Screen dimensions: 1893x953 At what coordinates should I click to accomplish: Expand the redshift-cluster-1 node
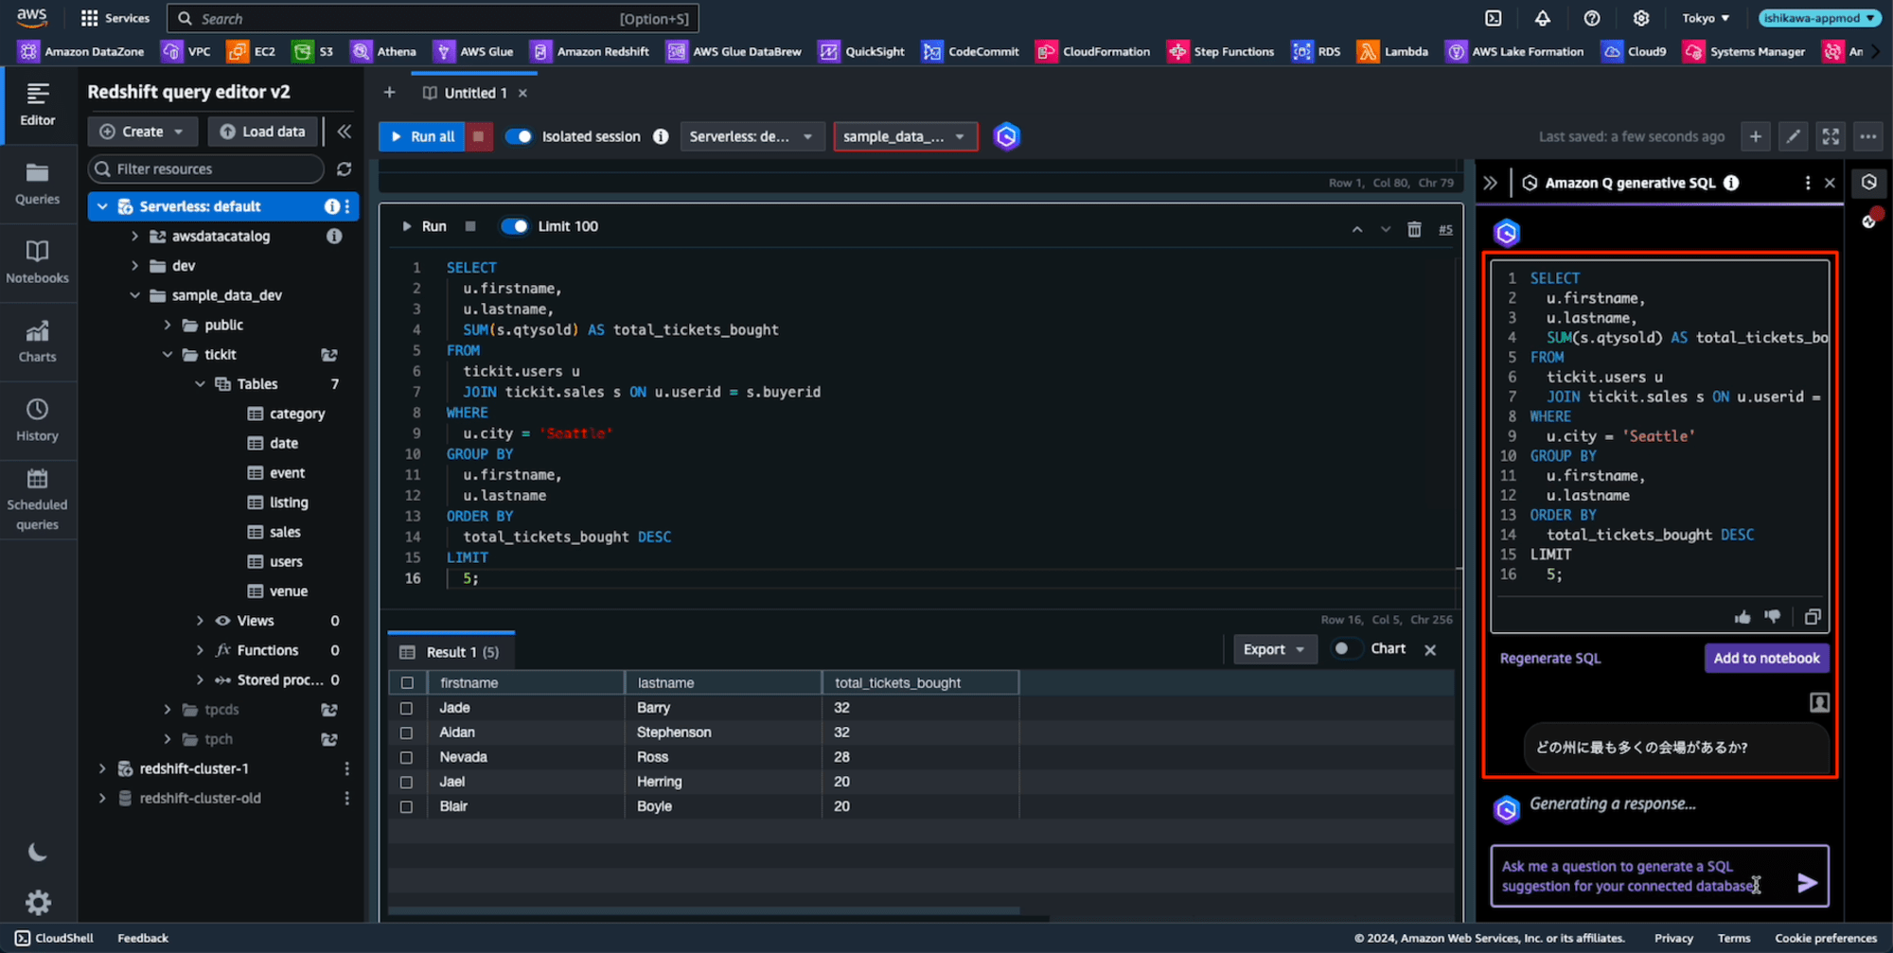tap(102, 768)
